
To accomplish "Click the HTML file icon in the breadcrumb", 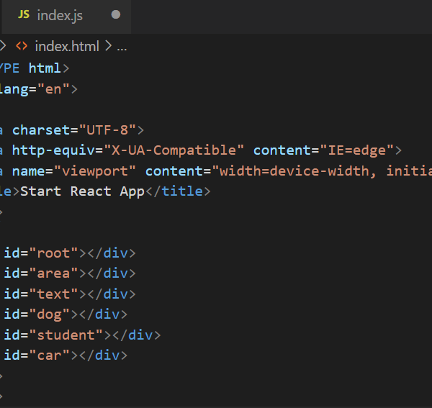I will tap(22, 47).
